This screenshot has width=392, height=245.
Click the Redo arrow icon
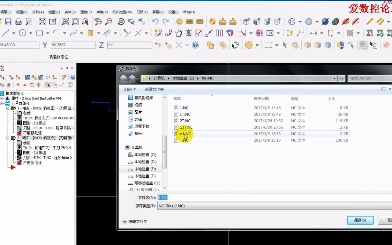click(165, 22)
